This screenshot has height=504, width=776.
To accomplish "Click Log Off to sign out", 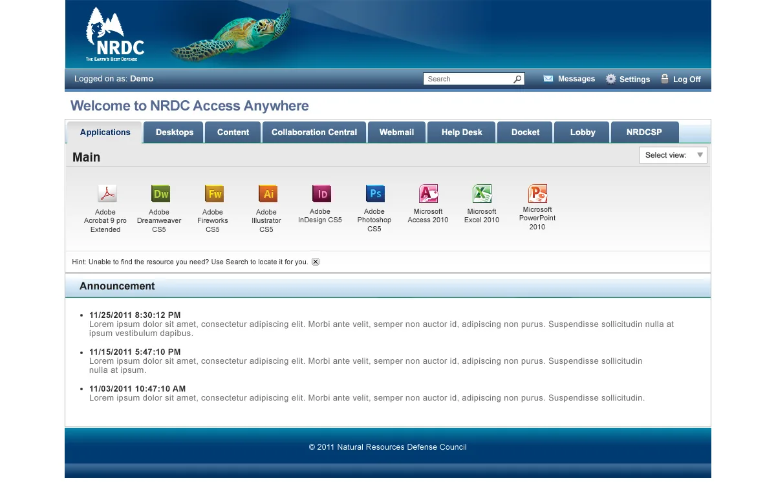I will [680, 79].
